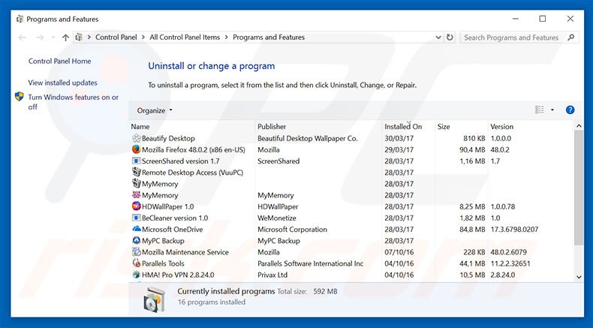Sort programs by Installed On column
Viewport: 593px width, 328px height.
coord(403,127)
